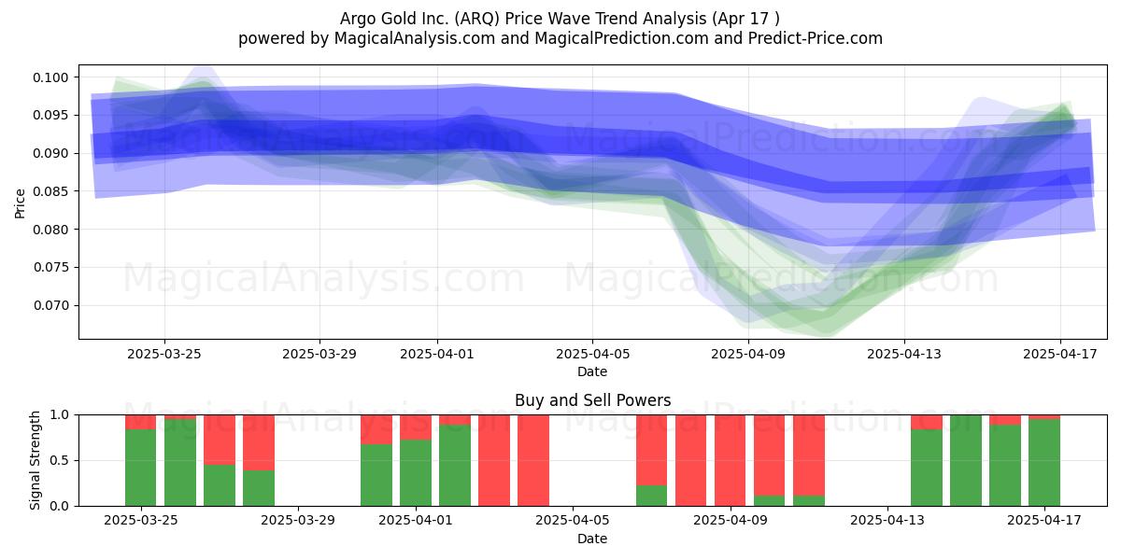Click the 0.080 price tick label

(x=51, y=230)
